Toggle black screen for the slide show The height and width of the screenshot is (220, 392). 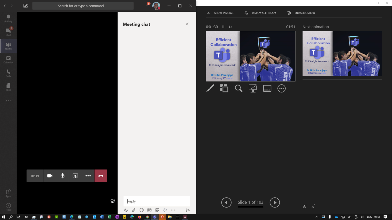253,88
